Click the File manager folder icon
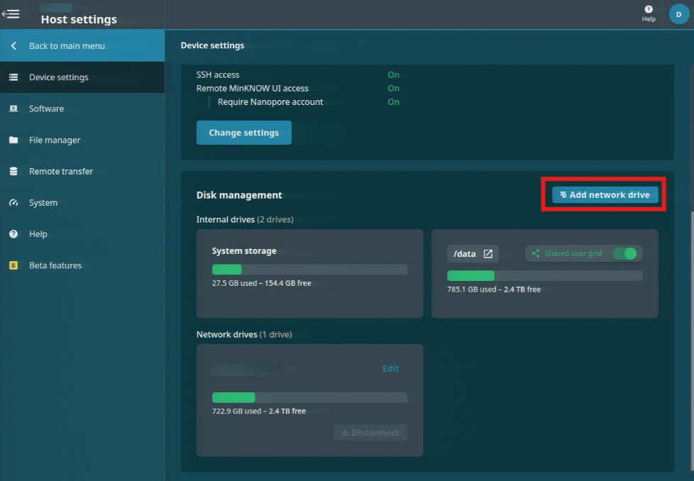694x481 pixels. [13, 140]
